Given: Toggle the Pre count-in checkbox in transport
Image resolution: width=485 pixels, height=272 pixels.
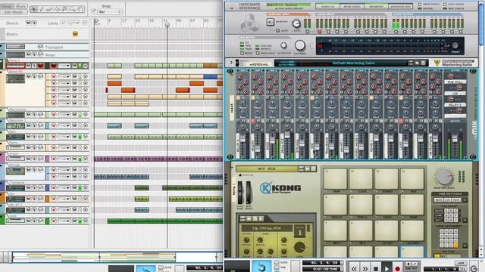Looking at the screenshot, I should [277, 267].
